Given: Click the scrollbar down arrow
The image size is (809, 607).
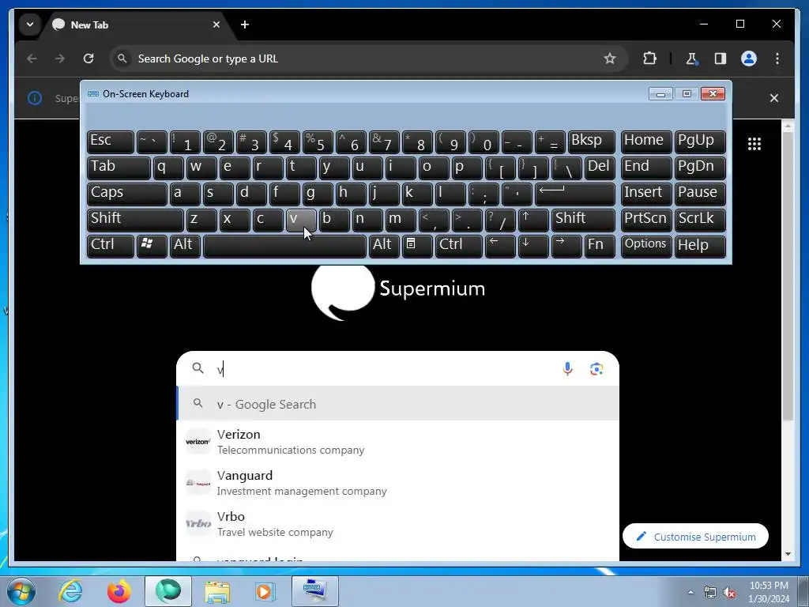Looking at the screenshot, I should (x=788, y=554).
